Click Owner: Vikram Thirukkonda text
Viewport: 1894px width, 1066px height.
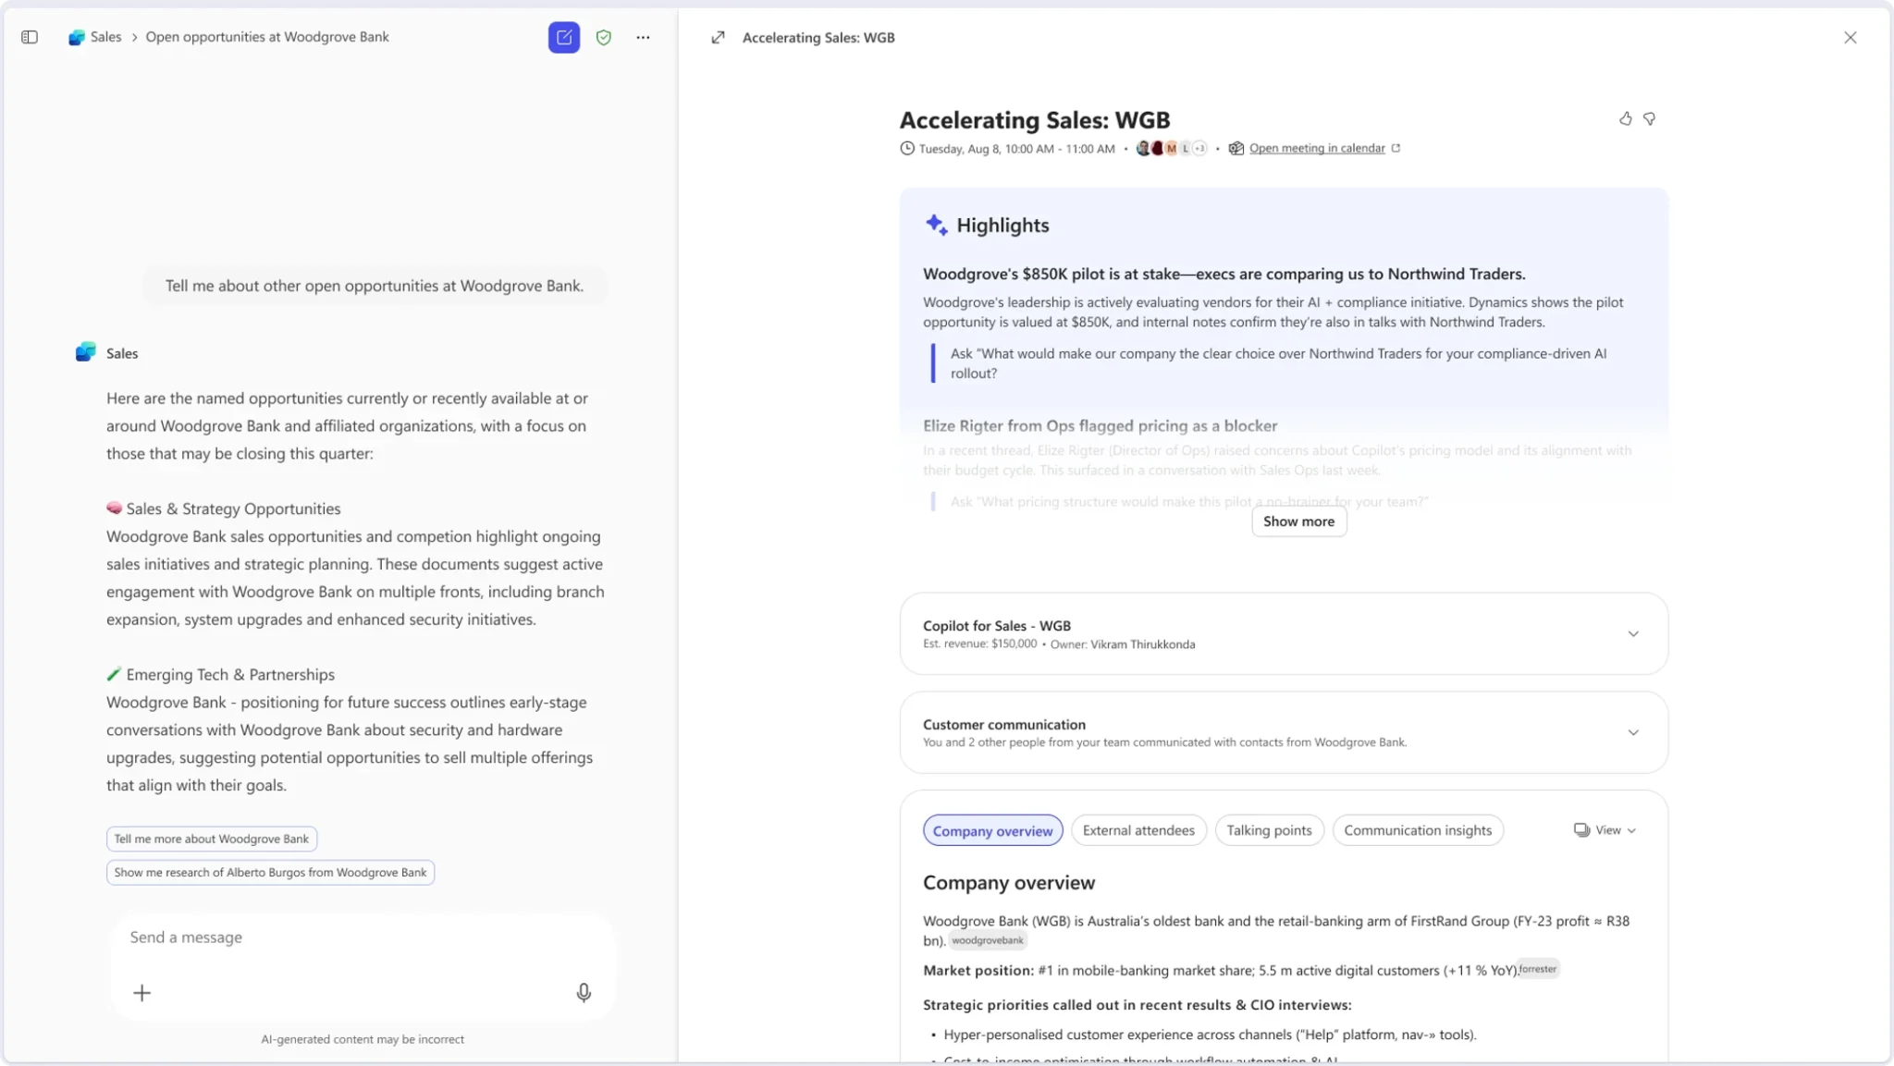pos(1122,644)
